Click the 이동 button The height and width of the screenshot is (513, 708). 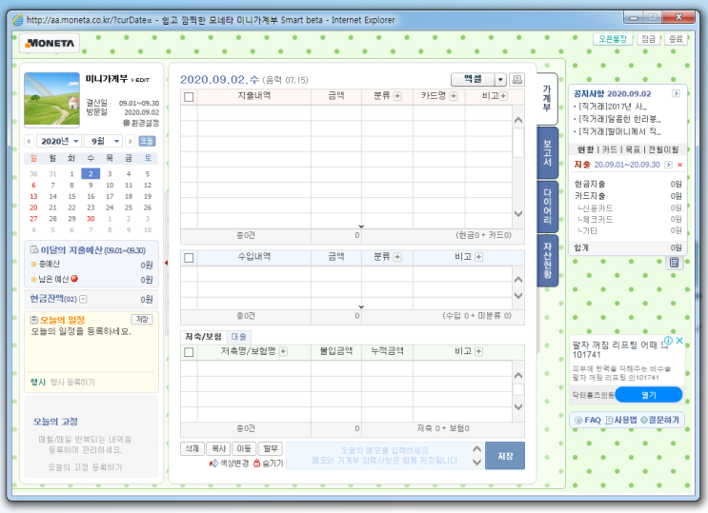[244, 448]
